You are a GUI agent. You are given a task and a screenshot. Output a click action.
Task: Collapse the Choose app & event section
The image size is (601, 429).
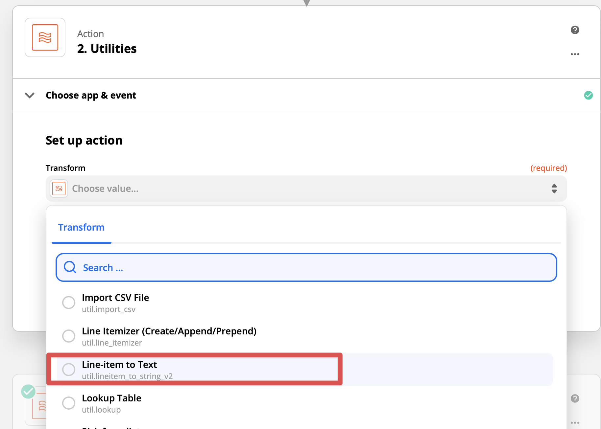pos(30,95)
